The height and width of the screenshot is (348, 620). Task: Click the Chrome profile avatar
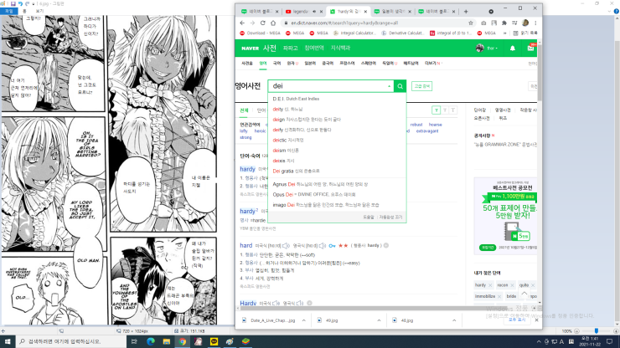(x=525, y=23)
